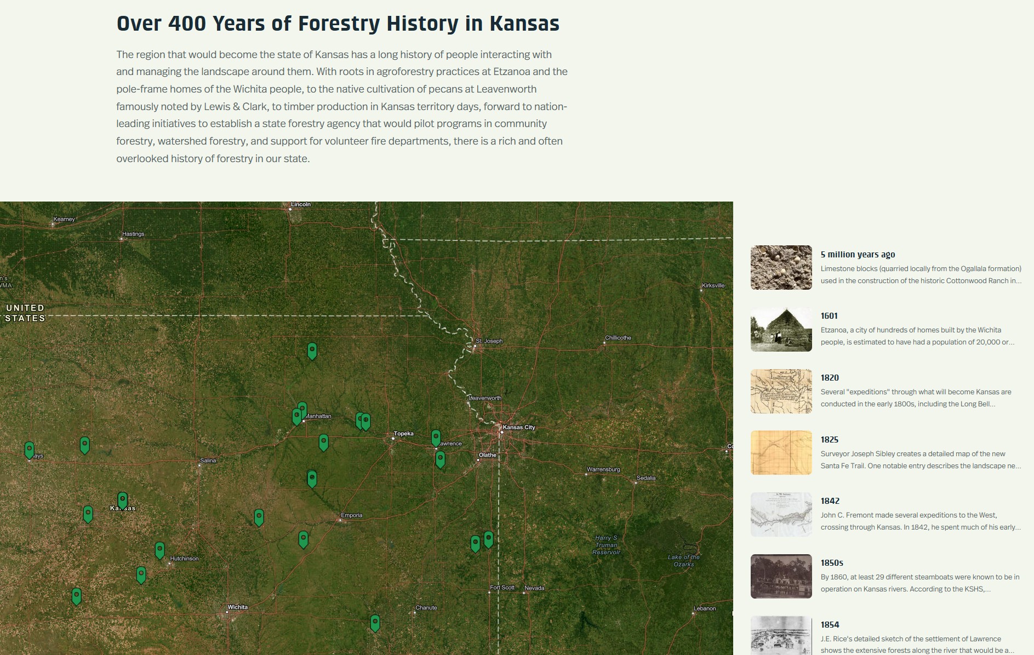This screenshot has height=655, width=1034.
Task: Open the 1842 Fremont expedition thumbnail
Action: (781, 514)
